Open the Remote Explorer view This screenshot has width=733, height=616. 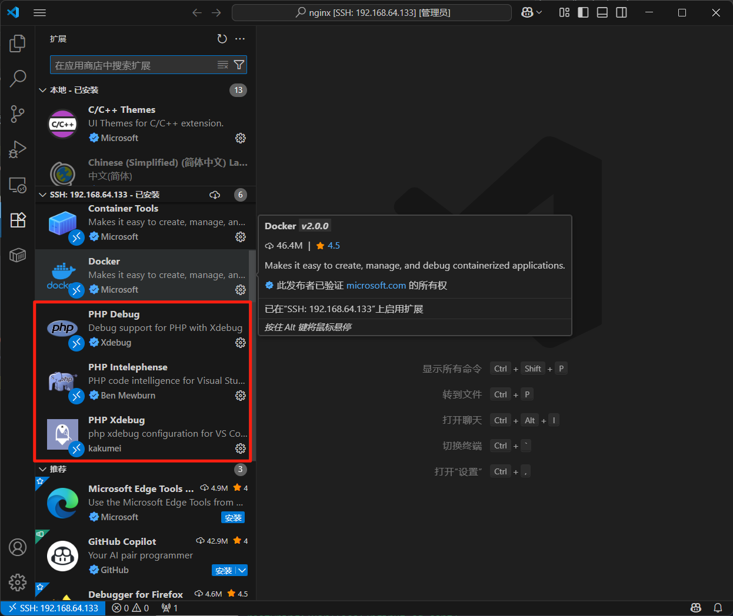click(x=18, y=185)
